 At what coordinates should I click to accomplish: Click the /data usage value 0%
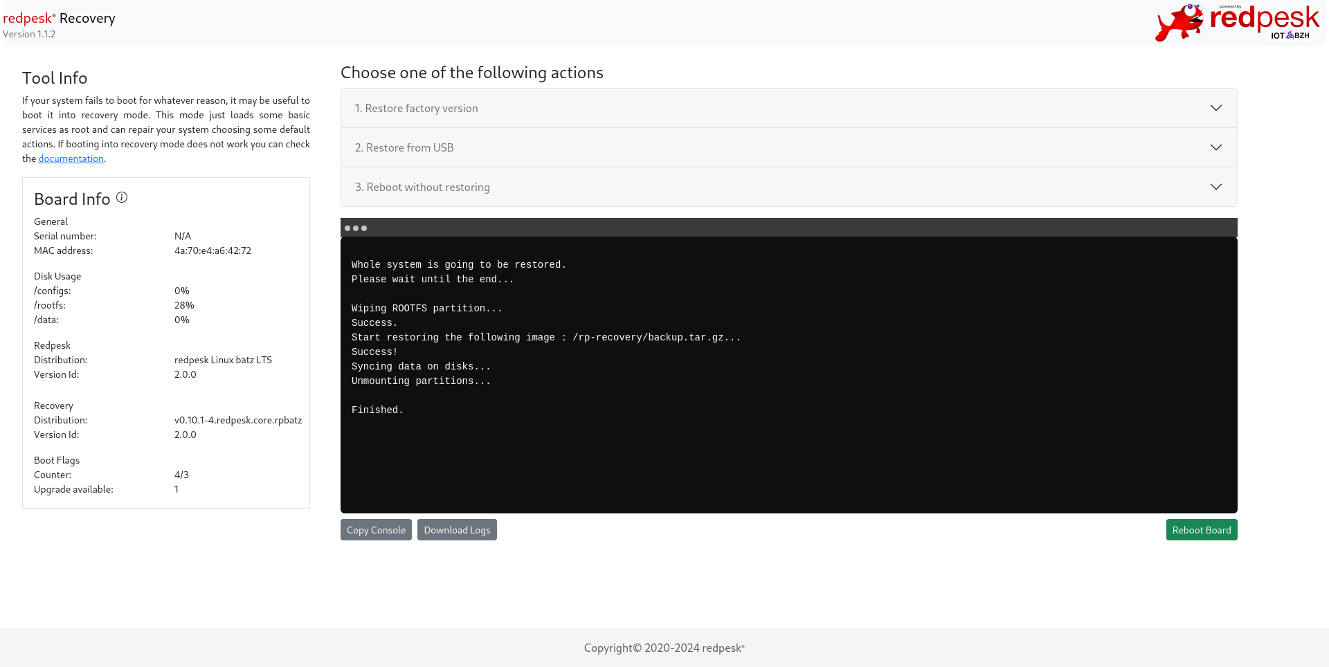point(182,320)
